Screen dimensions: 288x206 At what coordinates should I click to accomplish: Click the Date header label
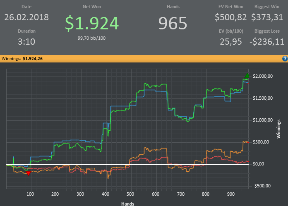point(26,7)
